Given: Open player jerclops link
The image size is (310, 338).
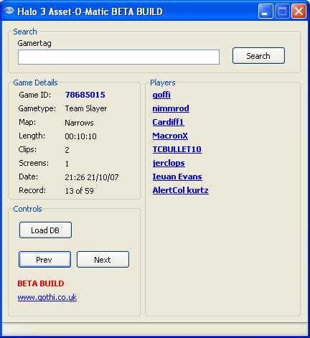Looking at the screenshot, I should (x=169, y=163).
